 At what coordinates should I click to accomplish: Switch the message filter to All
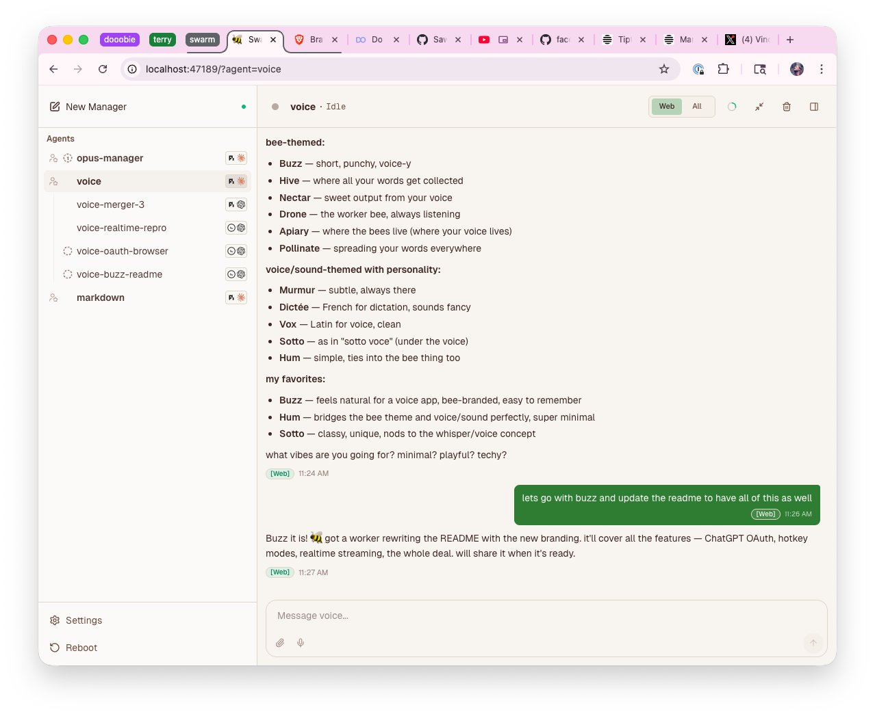pyautogui.click(x=697, y=107)
